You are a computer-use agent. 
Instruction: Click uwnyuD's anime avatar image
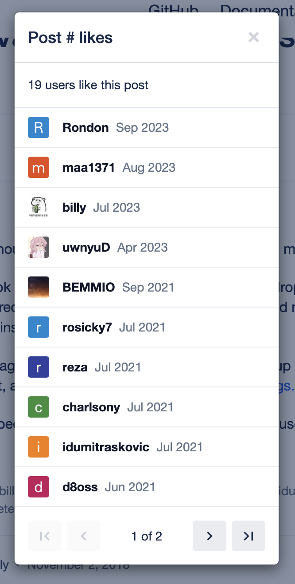coord(39,248)
